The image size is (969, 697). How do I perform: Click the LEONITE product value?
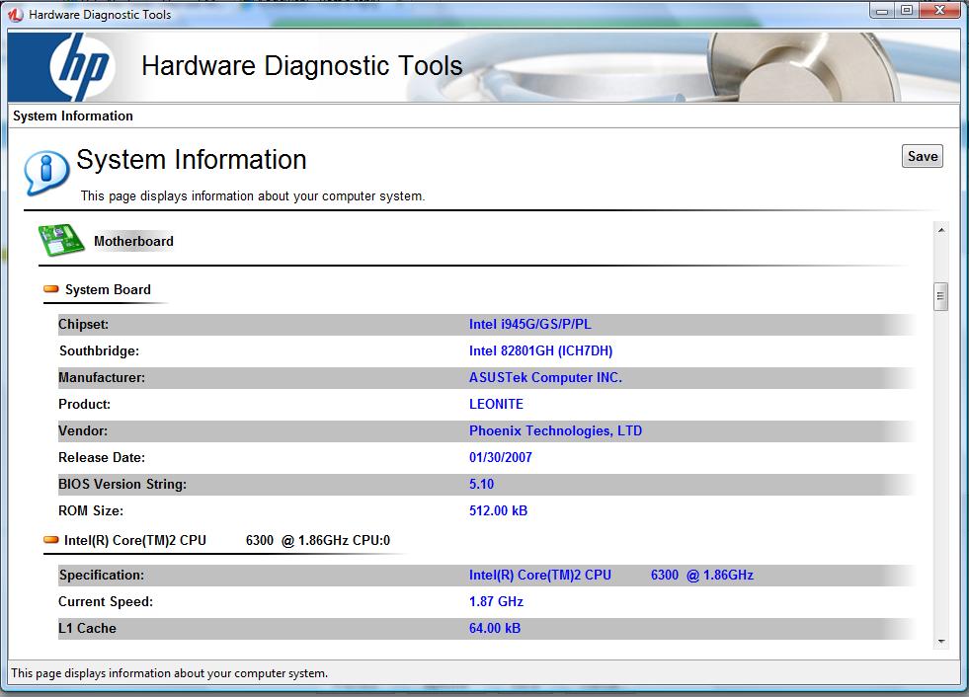tap(496, 404)
